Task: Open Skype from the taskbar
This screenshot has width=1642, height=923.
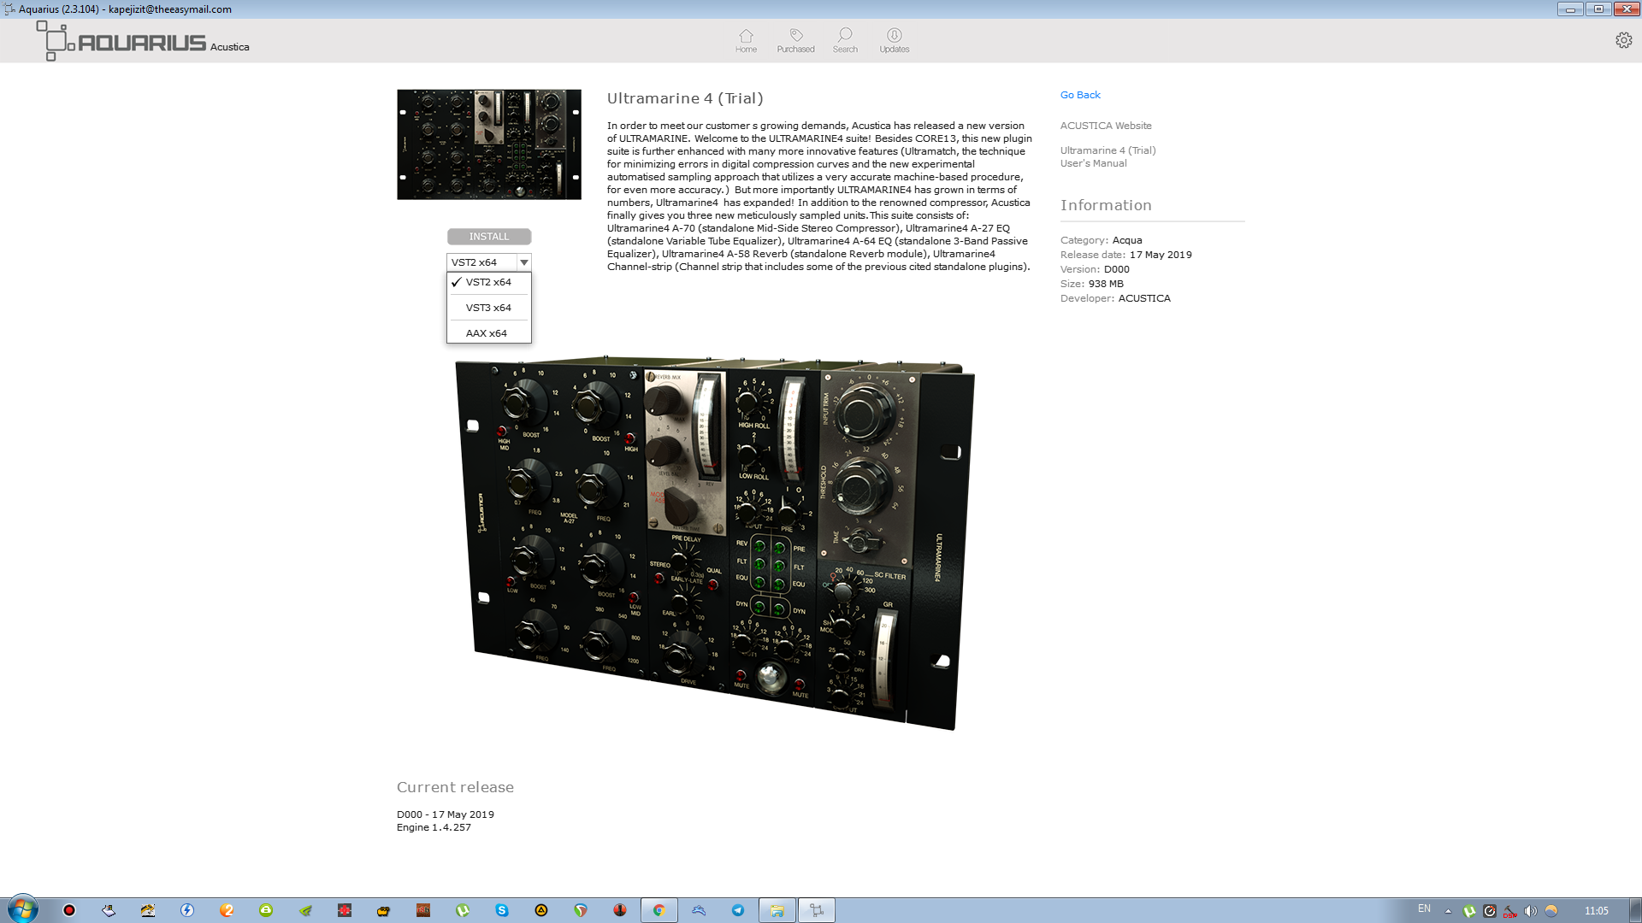Action: tap(502, 910)
